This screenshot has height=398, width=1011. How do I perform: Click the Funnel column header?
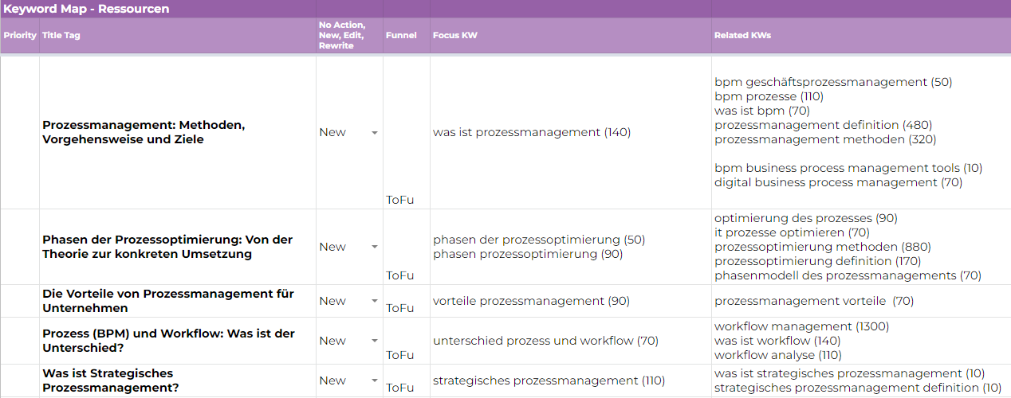(x=401, y=36)
